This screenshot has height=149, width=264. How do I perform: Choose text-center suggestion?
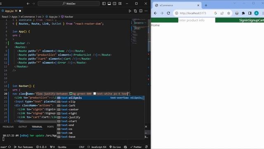[x=101, y=109]
